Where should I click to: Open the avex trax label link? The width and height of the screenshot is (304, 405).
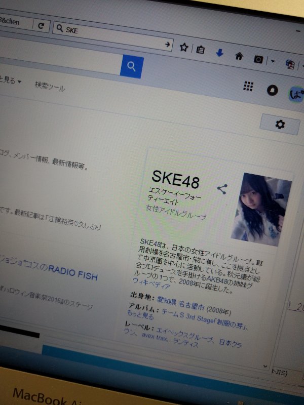click(x=155, y=337)
